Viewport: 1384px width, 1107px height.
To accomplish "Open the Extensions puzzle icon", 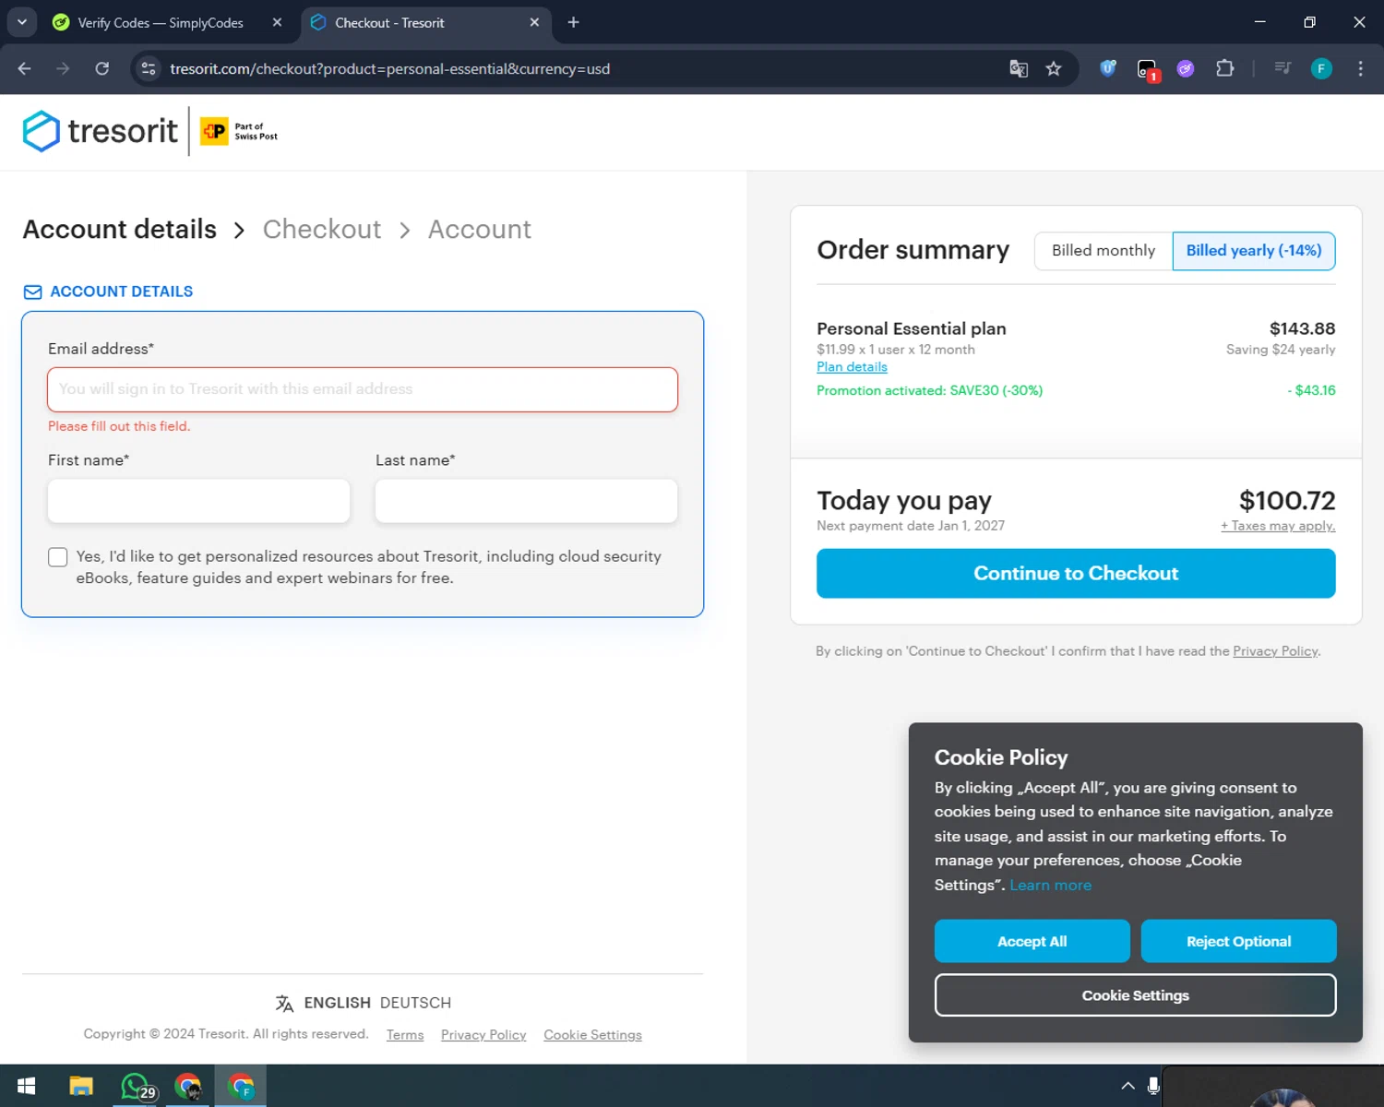I will coord(1225,68).
